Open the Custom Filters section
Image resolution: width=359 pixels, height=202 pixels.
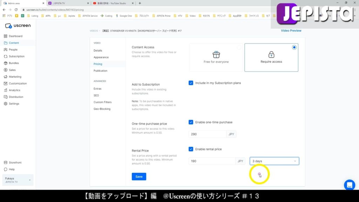click(102, 102)
